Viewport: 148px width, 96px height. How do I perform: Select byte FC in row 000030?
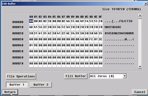[91, 39]
